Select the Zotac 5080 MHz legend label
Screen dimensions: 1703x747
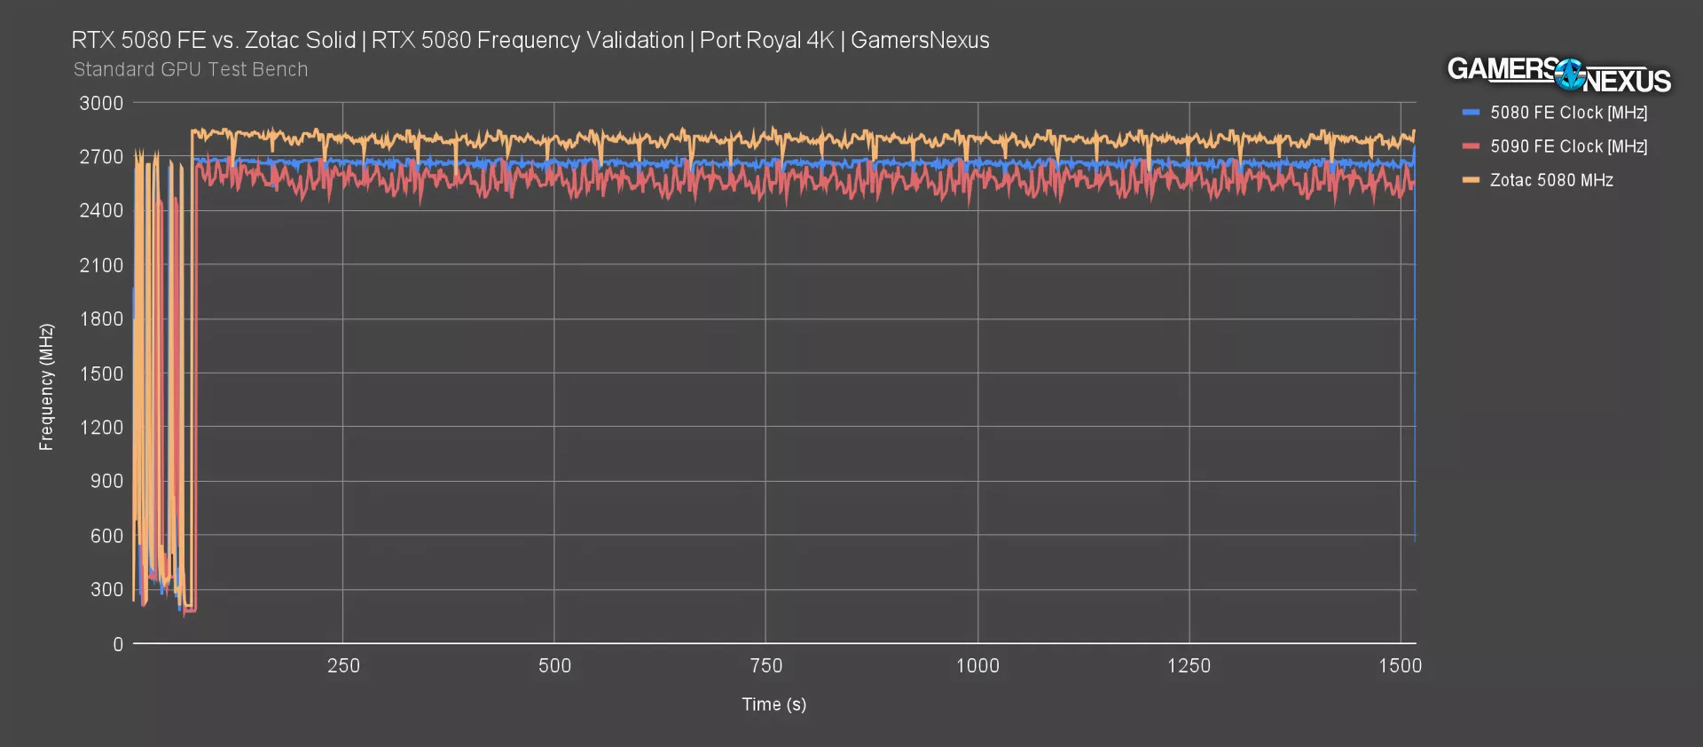coord(1551,180)
